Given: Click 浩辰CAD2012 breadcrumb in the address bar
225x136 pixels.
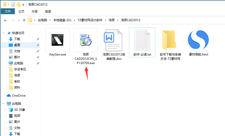Looking at the screenshot, I should pos(130,20).
